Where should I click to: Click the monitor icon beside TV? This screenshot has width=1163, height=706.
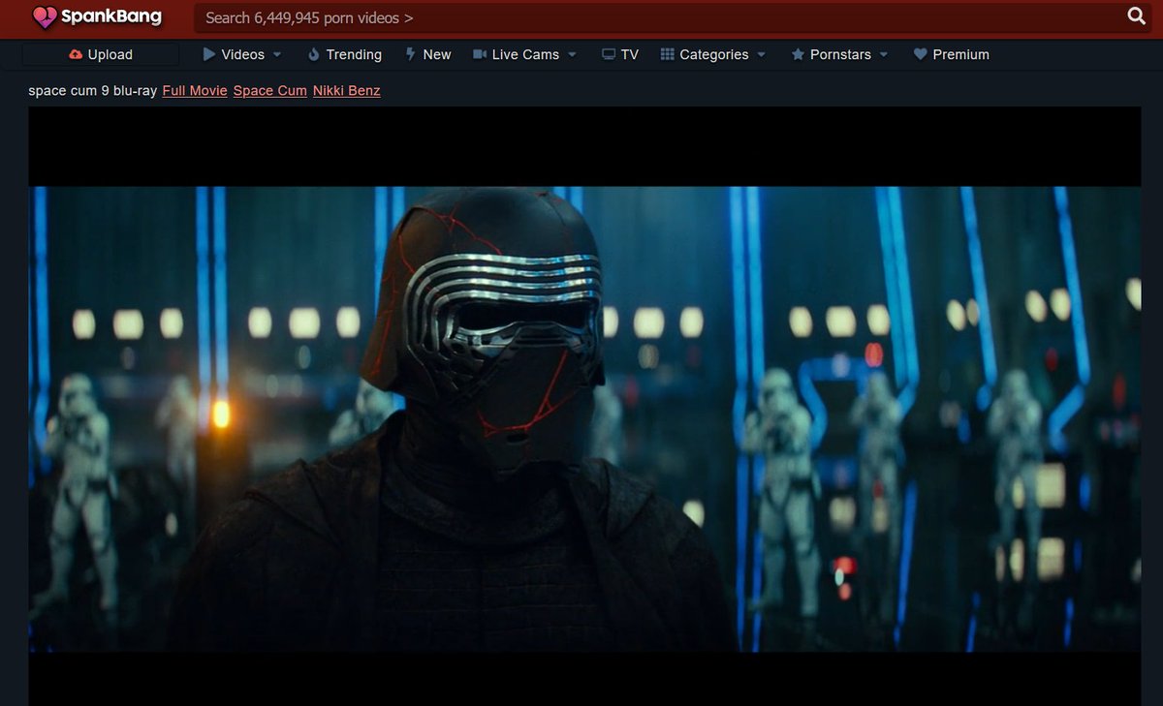(609, 54)
